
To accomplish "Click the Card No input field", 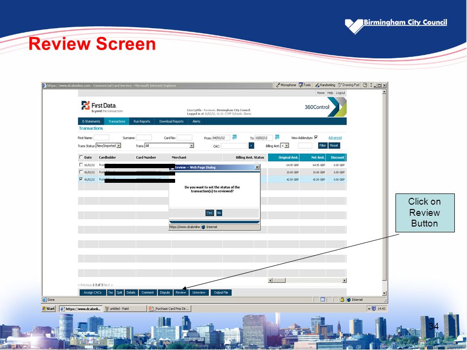I will coord(185,138).
